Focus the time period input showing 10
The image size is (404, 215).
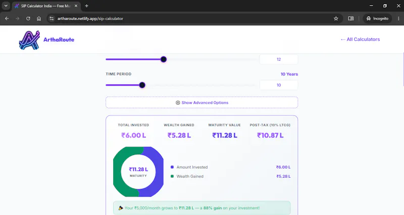point(279,85)
